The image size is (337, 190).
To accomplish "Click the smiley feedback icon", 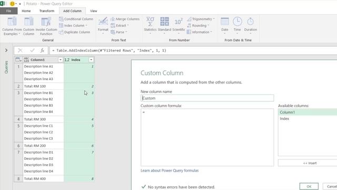I will 12,4.
